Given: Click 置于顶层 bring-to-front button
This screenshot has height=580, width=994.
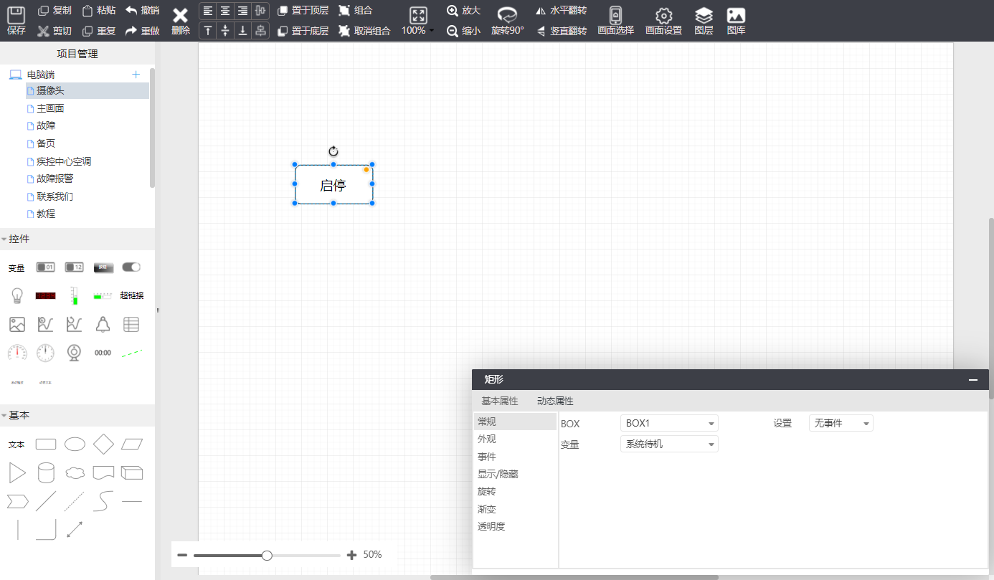Looking at the screenshot, I should tap(303, 10).
